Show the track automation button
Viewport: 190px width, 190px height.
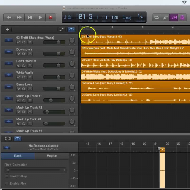[x=62, y=30]
